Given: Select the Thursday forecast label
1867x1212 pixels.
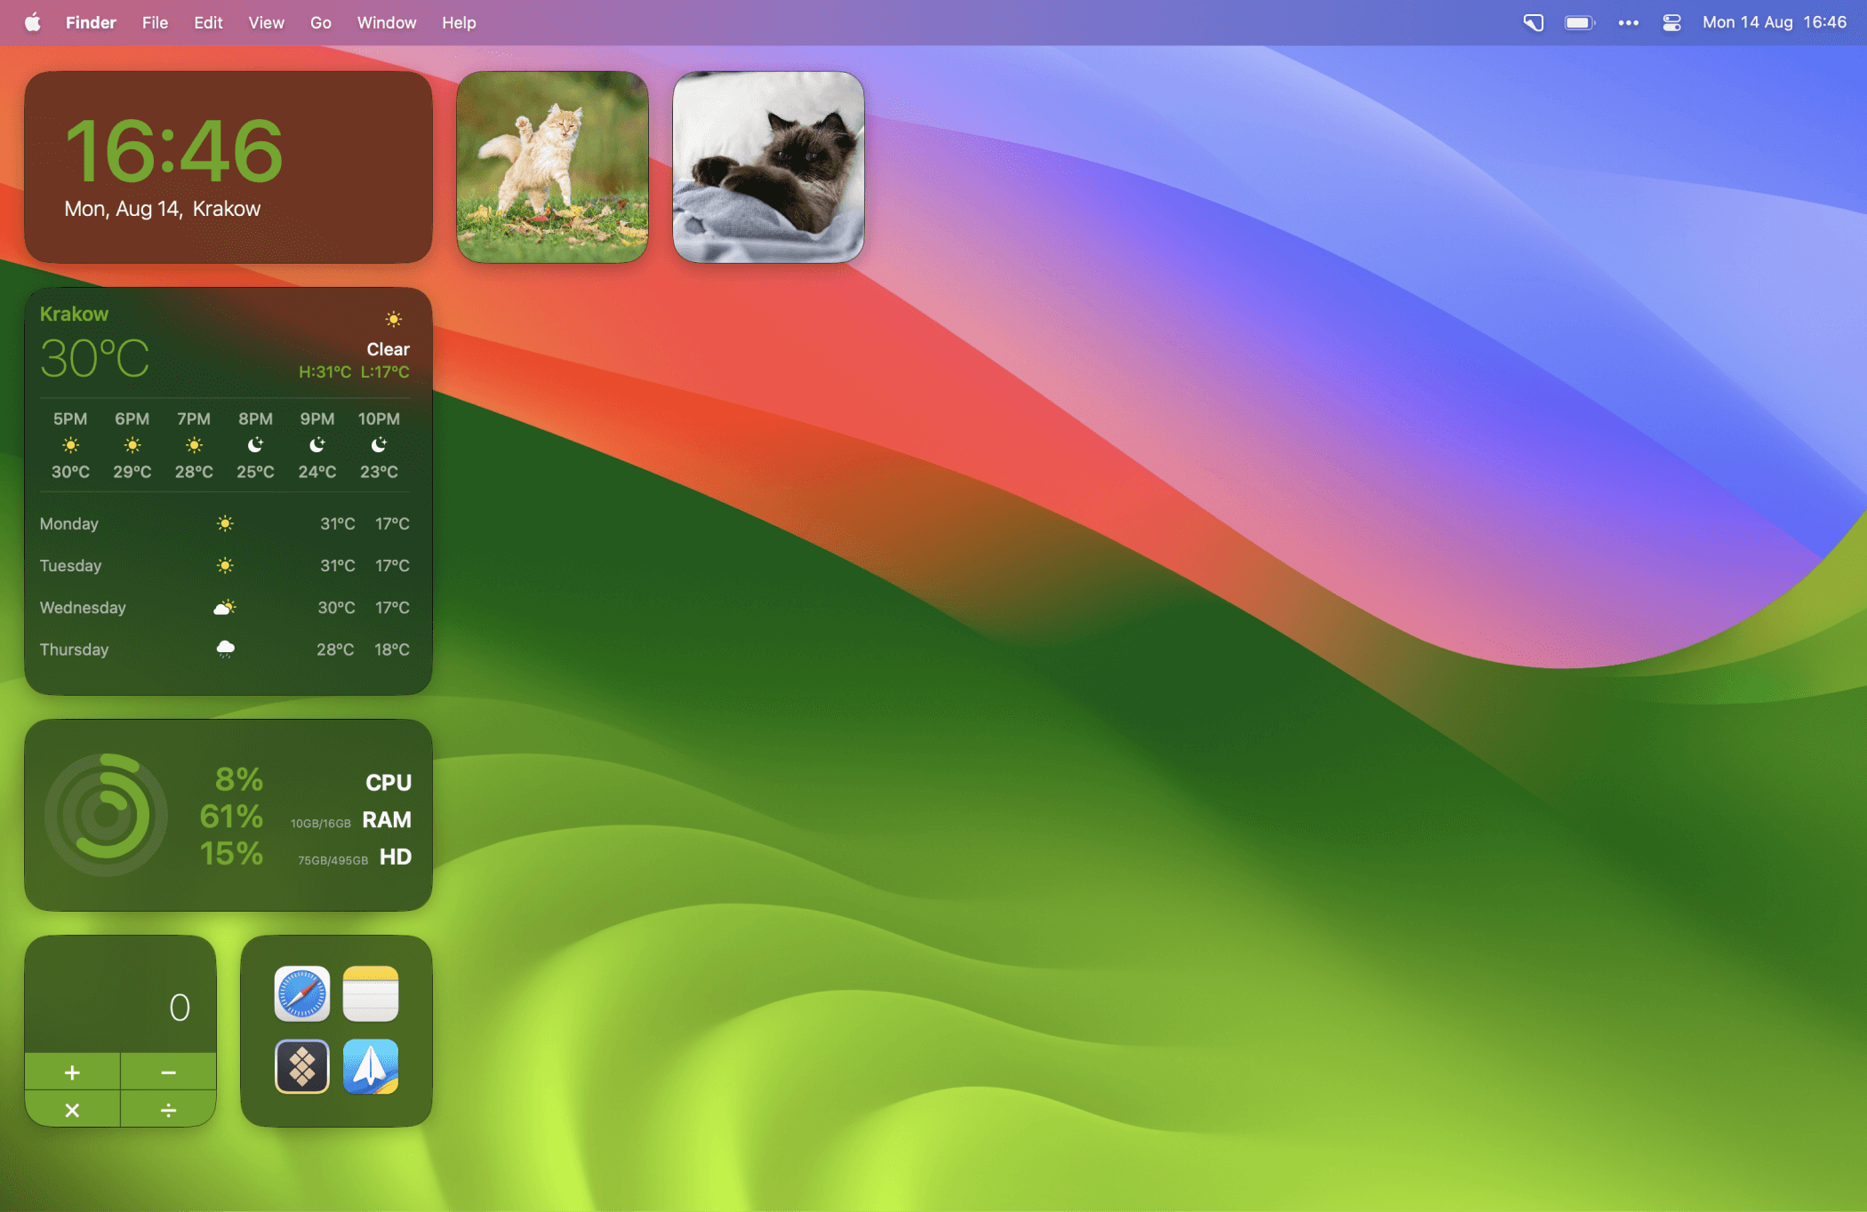Looking at the screenshot, I should [x=74, y=650].
